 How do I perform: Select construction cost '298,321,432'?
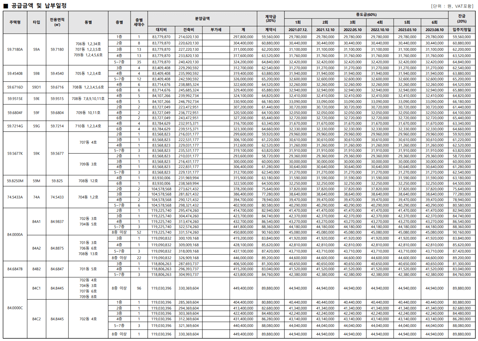[188, 205]
